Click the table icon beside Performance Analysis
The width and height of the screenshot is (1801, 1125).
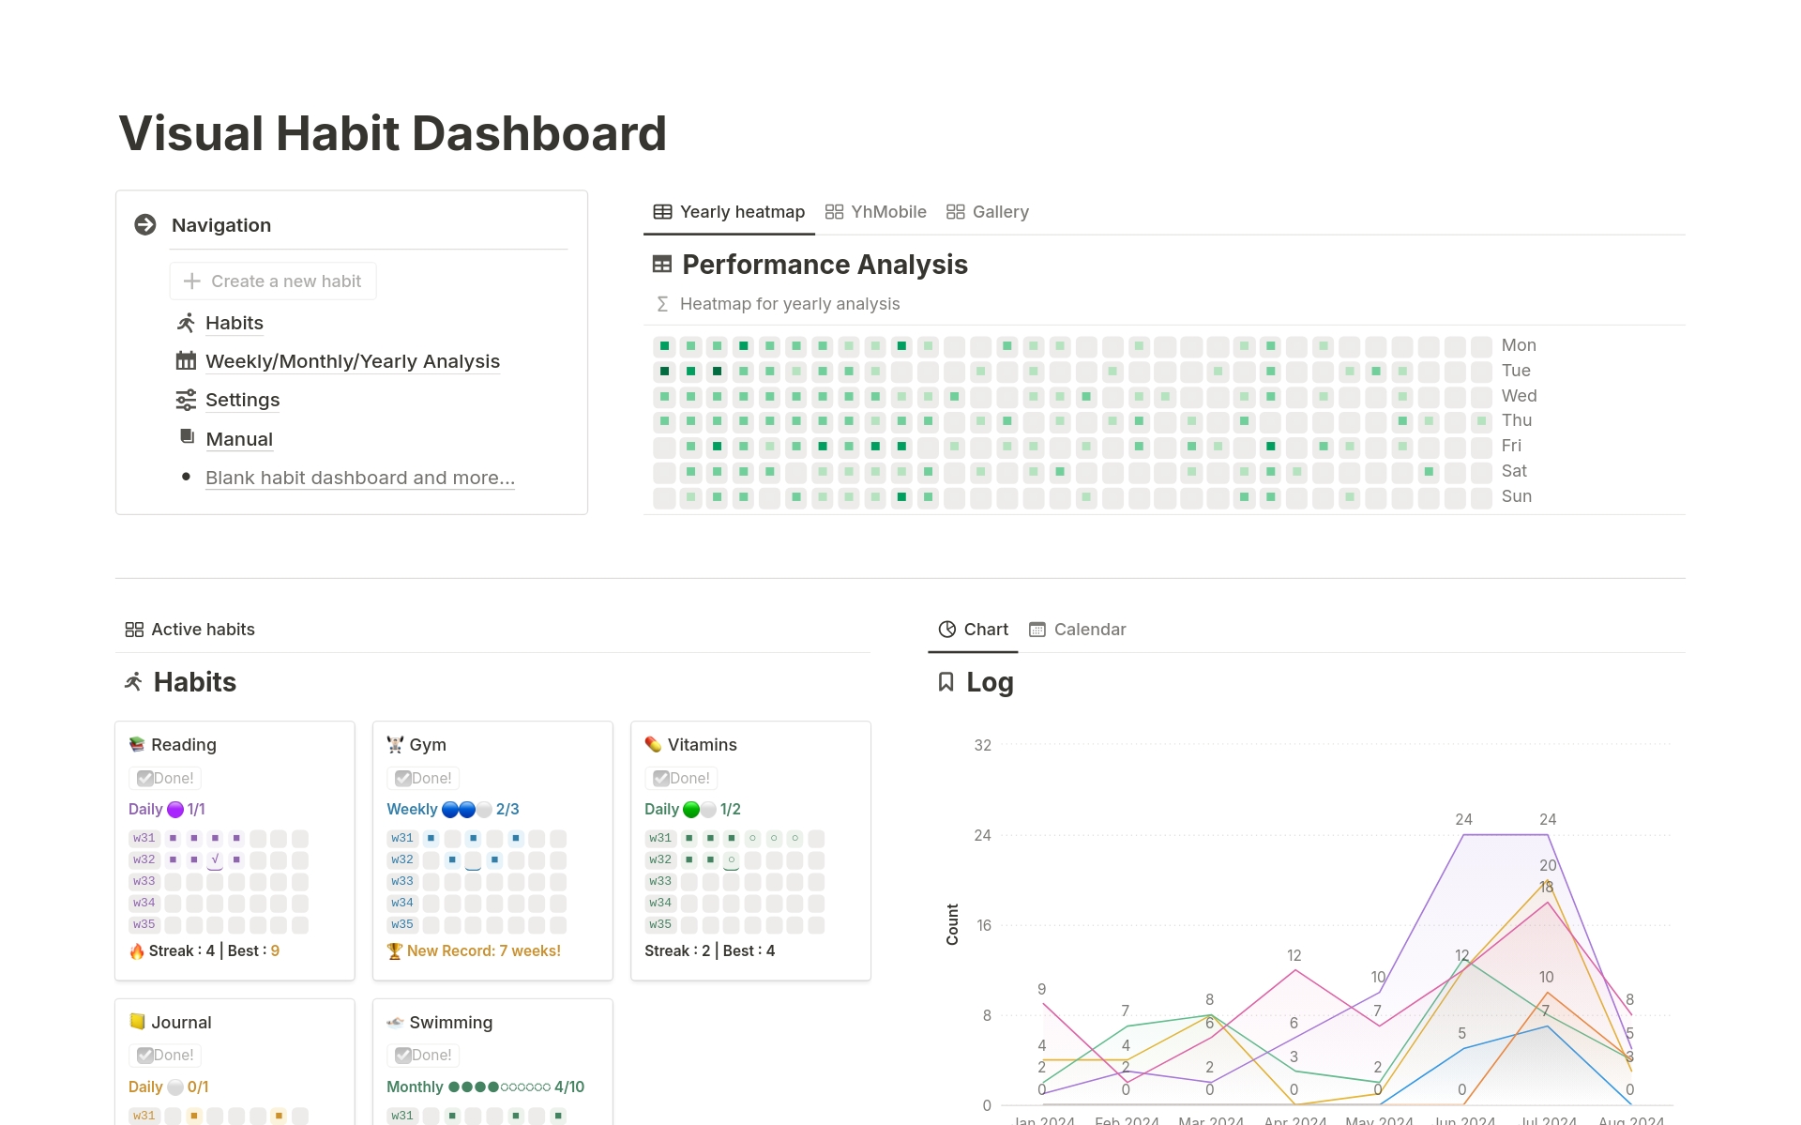click(x=662, y=264)
